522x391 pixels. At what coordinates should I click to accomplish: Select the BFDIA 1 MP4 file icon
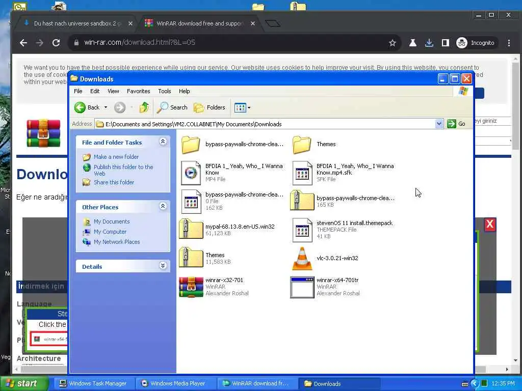pos(191,173)
